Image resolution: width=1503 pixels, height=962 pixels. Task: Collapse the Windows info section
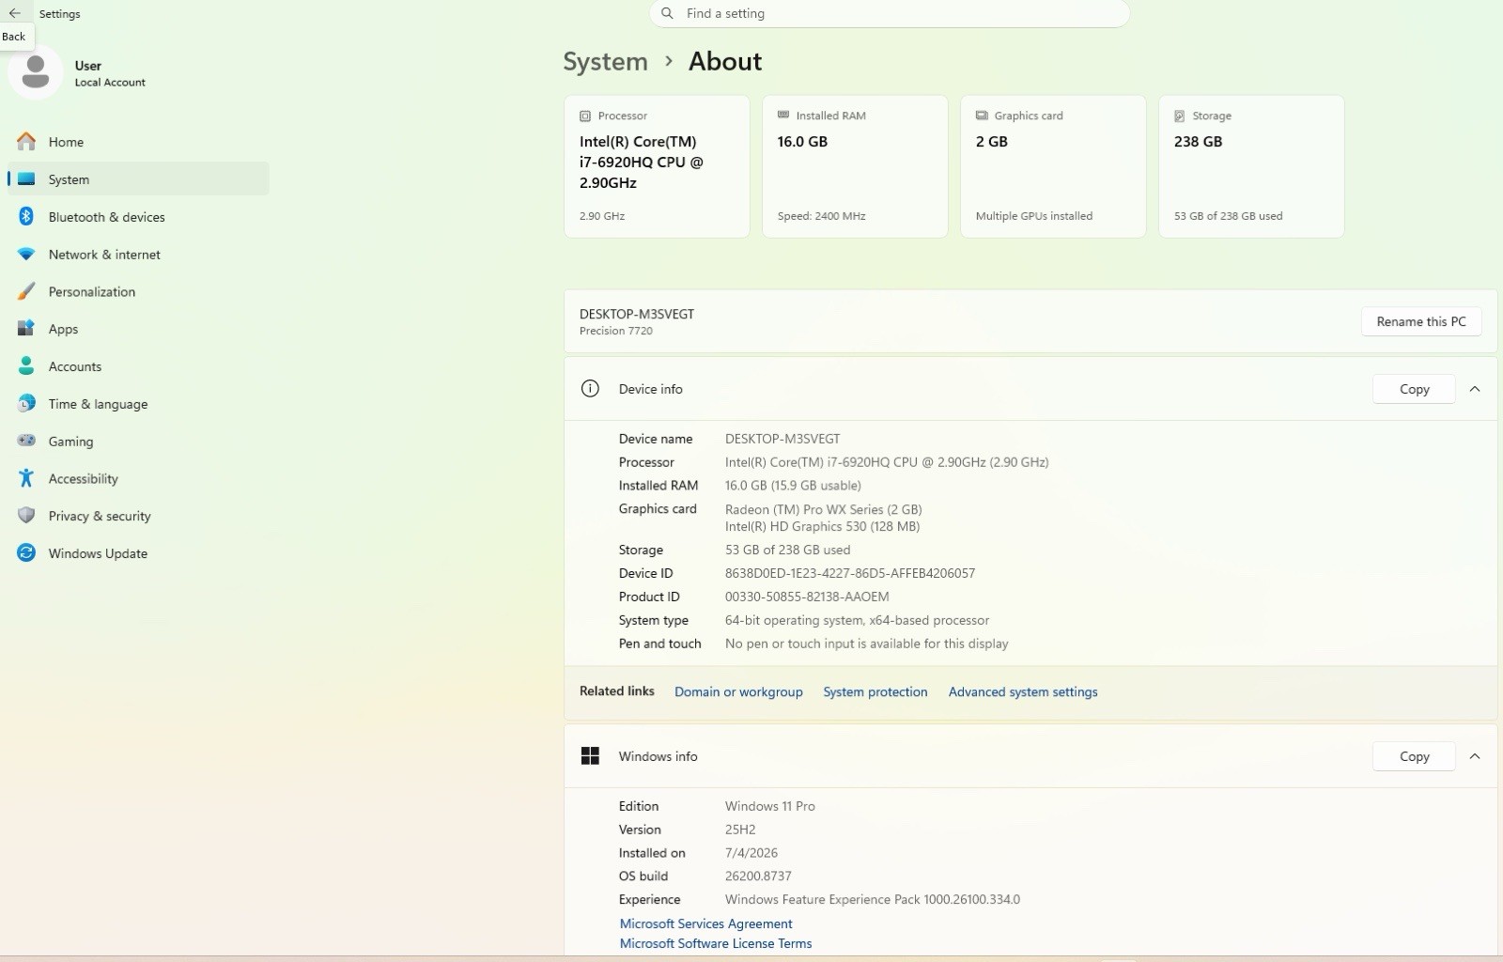tap(1475, 756)
